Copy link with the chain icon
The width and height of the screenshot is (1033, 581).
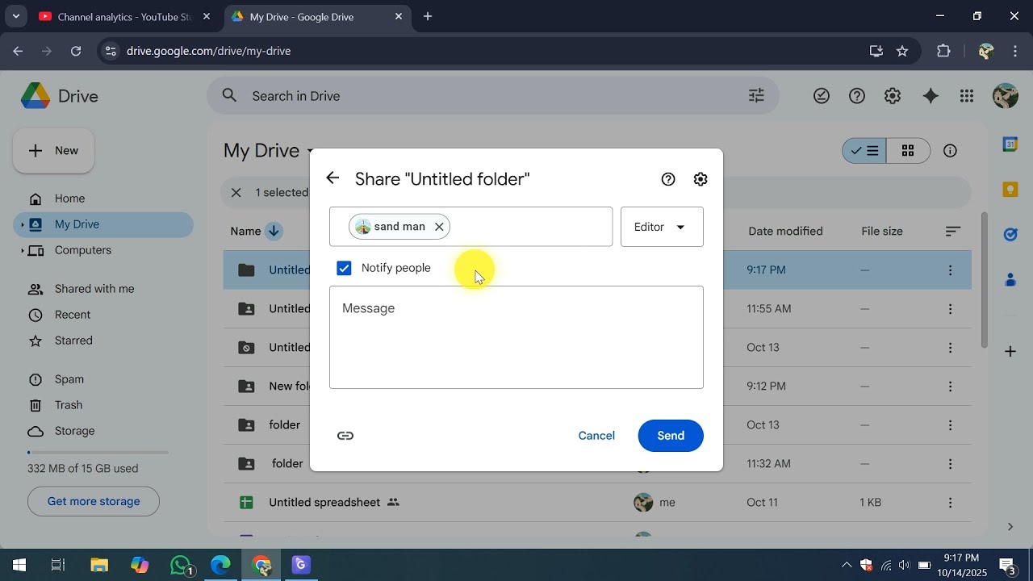click(x=345, y=436)
